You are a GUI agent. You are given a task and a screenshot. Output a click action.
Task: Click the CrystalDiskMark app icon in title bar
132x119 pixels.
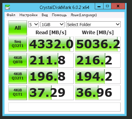[7, 7]
